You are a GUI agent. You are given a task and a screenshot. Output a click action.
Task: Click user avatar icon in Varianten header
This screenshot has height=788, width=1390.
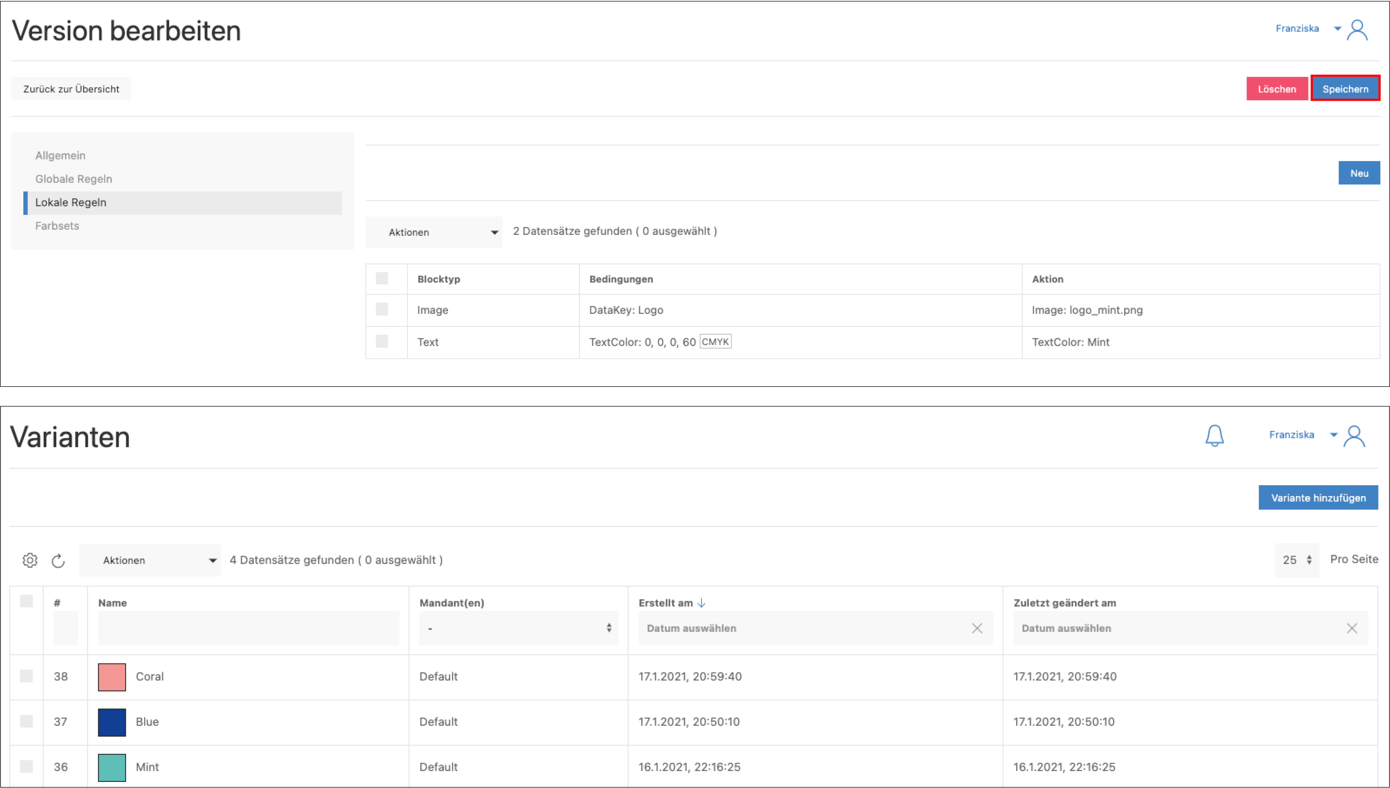coord(1355,436)
